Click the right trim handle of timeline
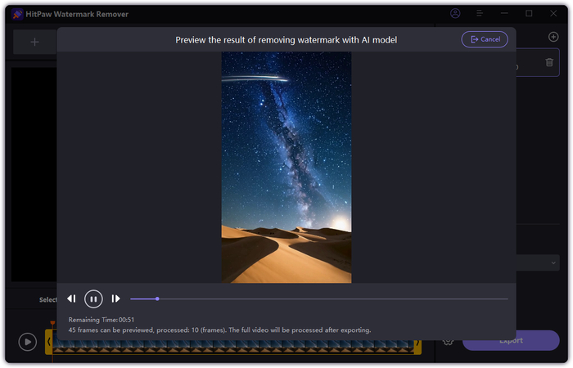This screenshot has height=368, width=573. click(417, 343)
